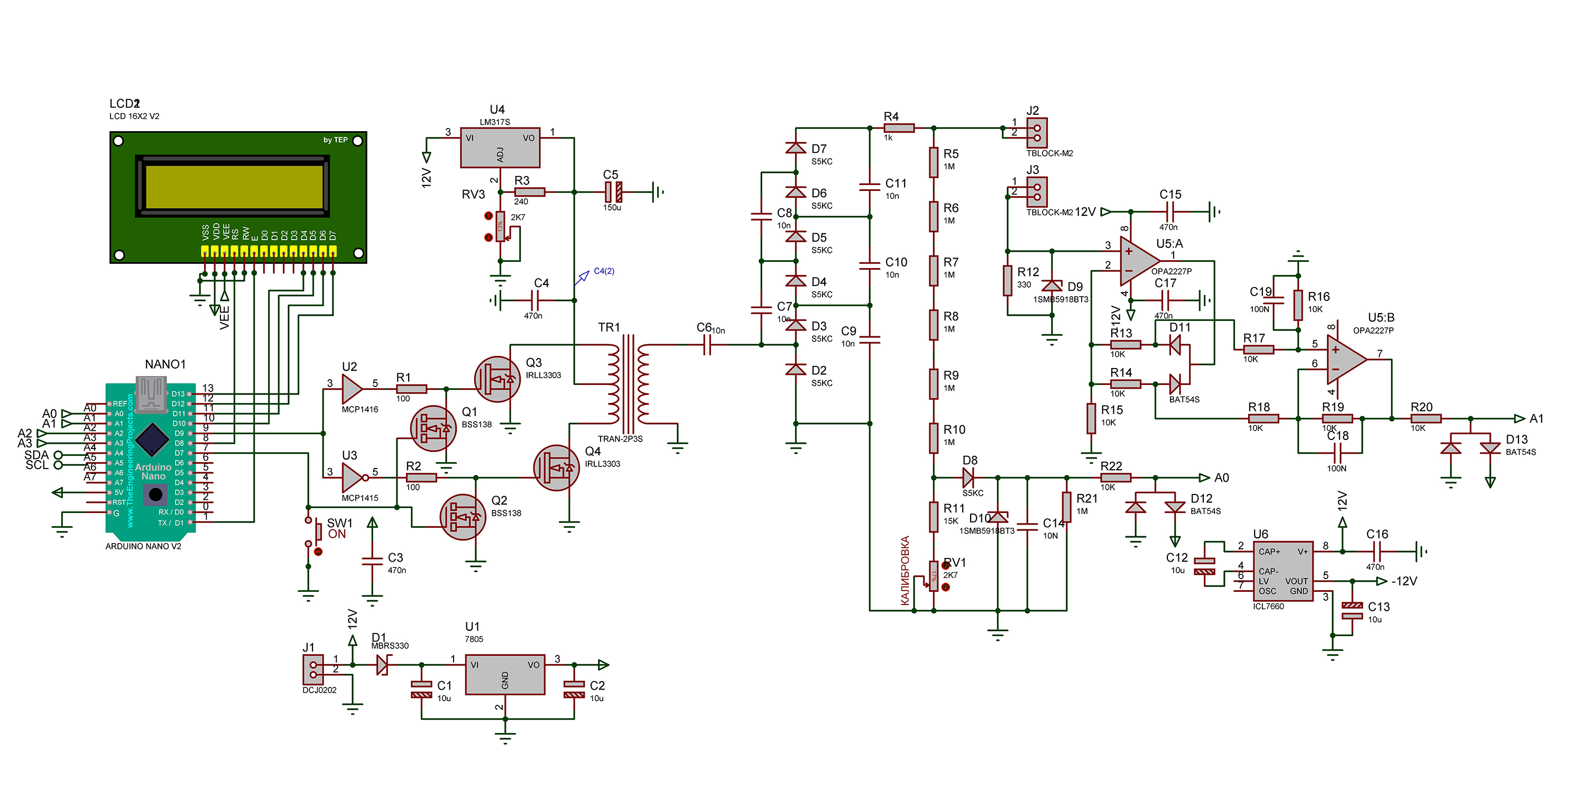Select the R2 100 gate resistor

pyautogui.click(x=421, y=477)
